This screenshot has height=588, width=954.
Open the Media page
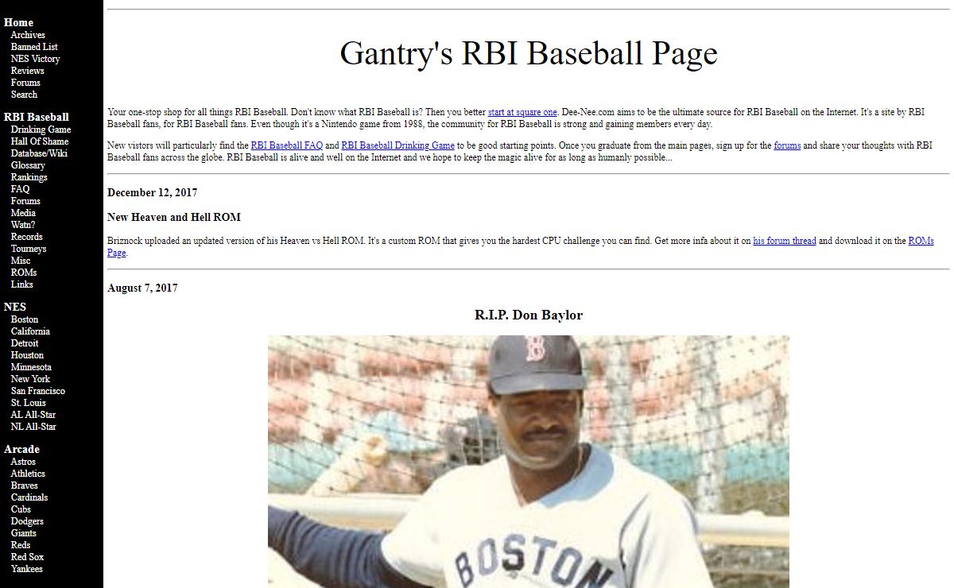pyautogui.click(x=23, y=213)
